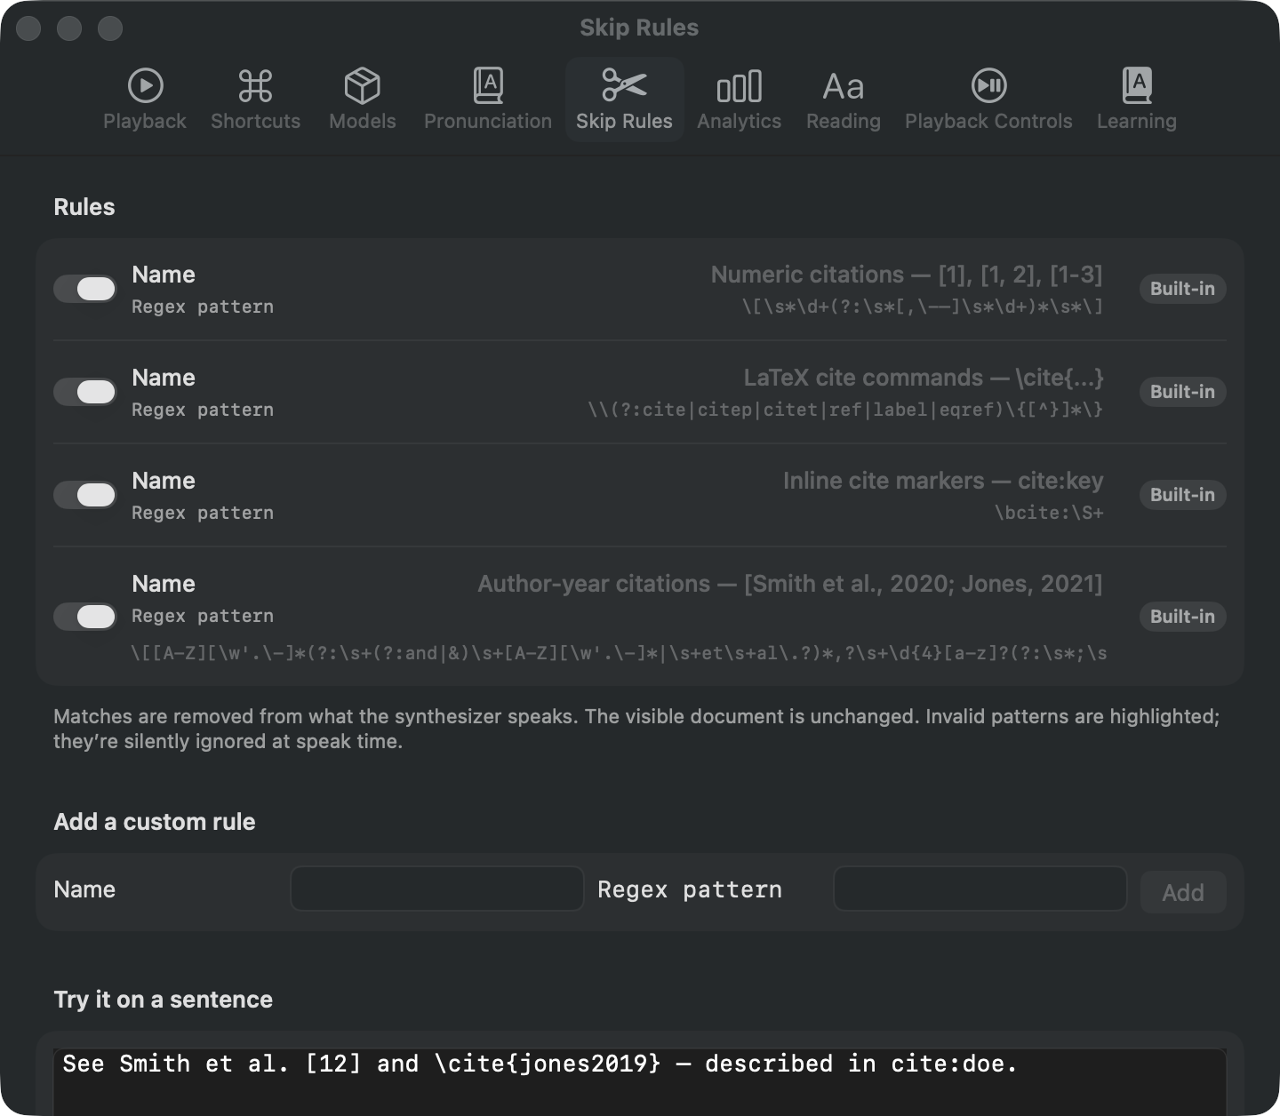
Task: Click the Numeric citations rule name text
Action: [907, 275]
